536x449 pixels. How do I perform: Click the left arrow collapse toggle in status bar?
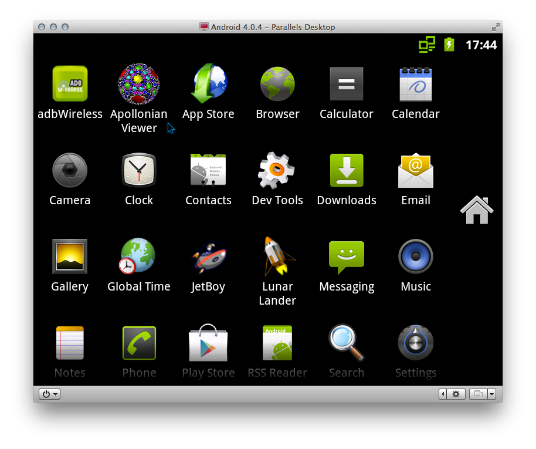click(443, 394)
